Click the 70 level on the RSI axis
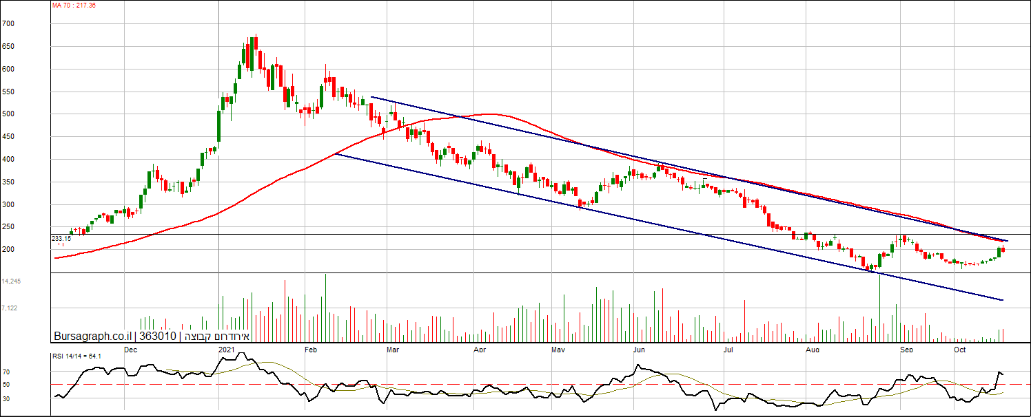Screen dimensions: 1031x417 pos(6,372)
